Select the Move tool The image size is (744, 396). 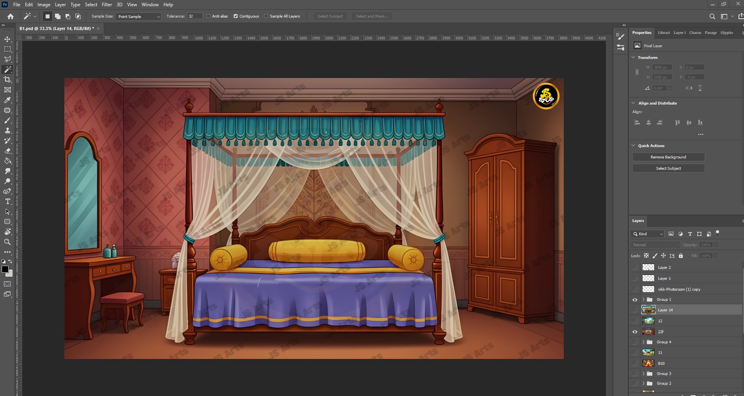coord(7,39)
